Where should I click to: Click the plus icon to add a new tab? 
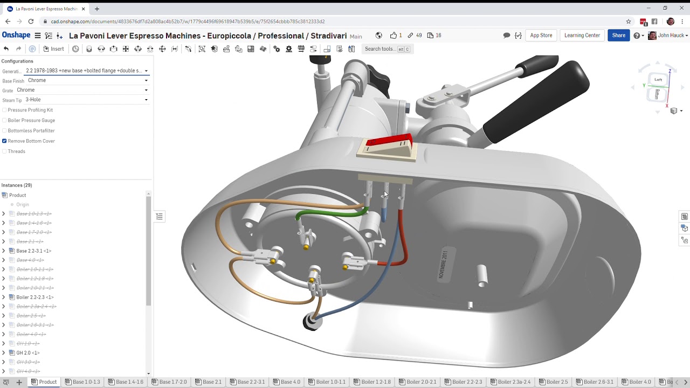point(19,382)
